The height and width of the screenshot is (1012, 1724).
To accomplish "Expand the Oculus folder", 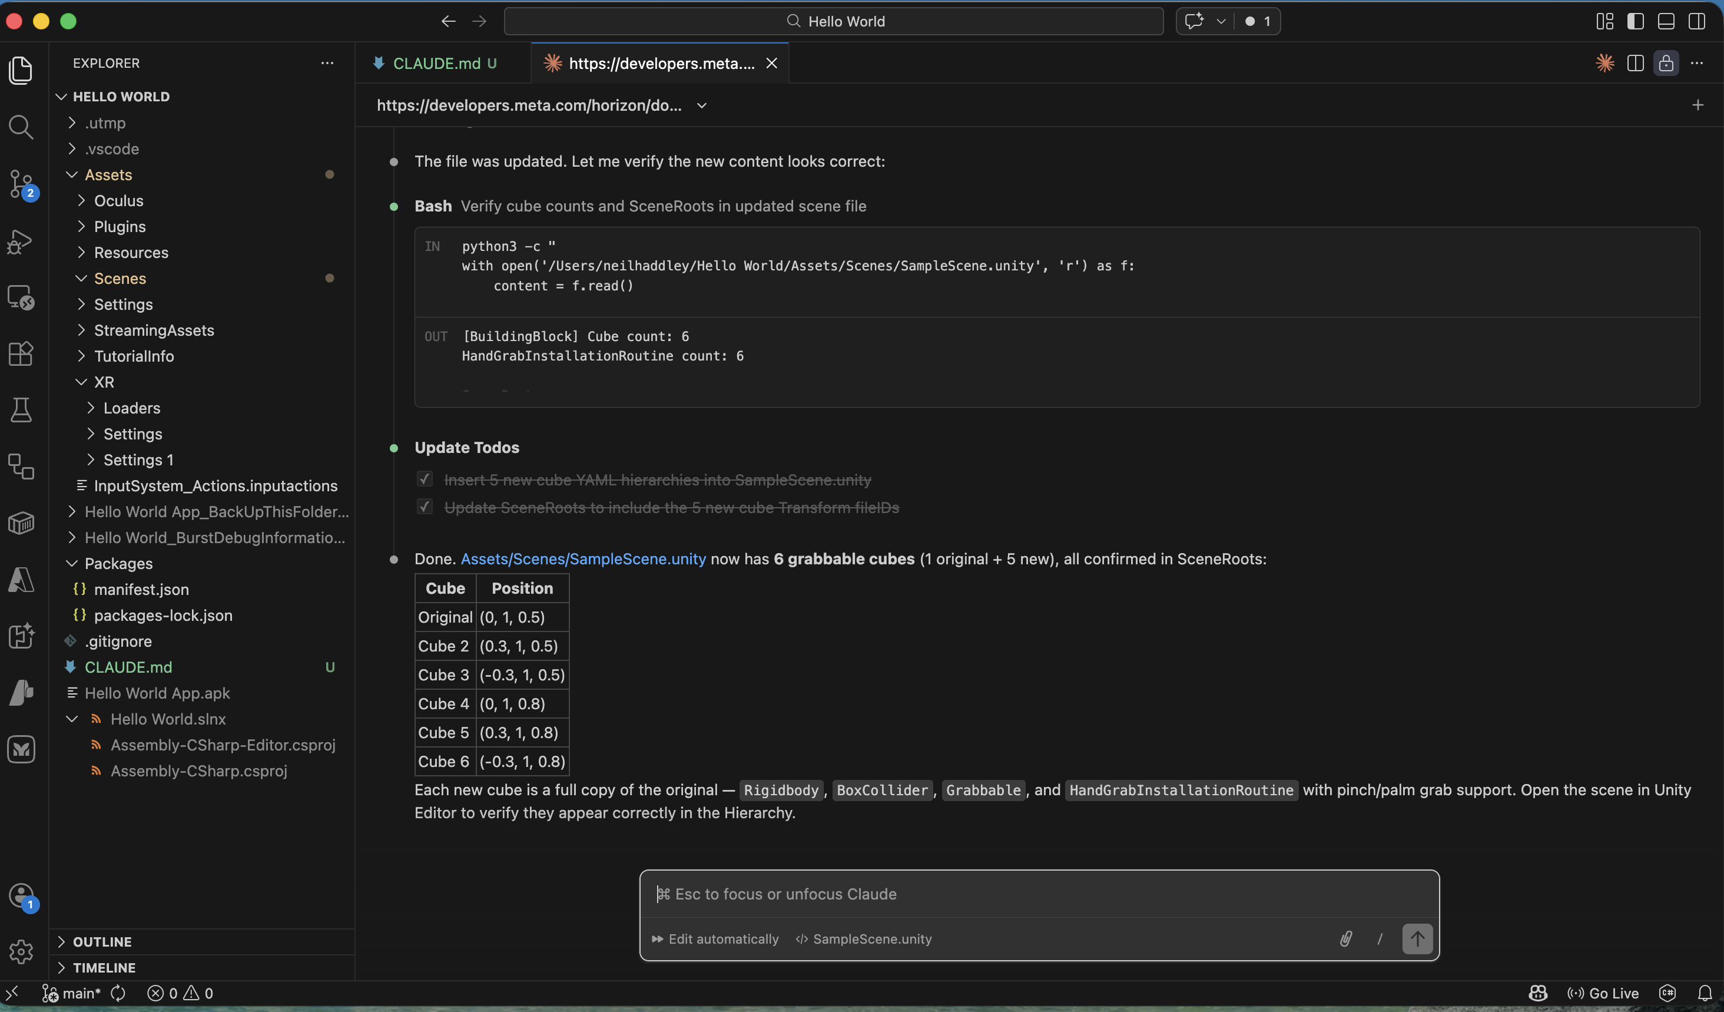I will click(118, 200).
